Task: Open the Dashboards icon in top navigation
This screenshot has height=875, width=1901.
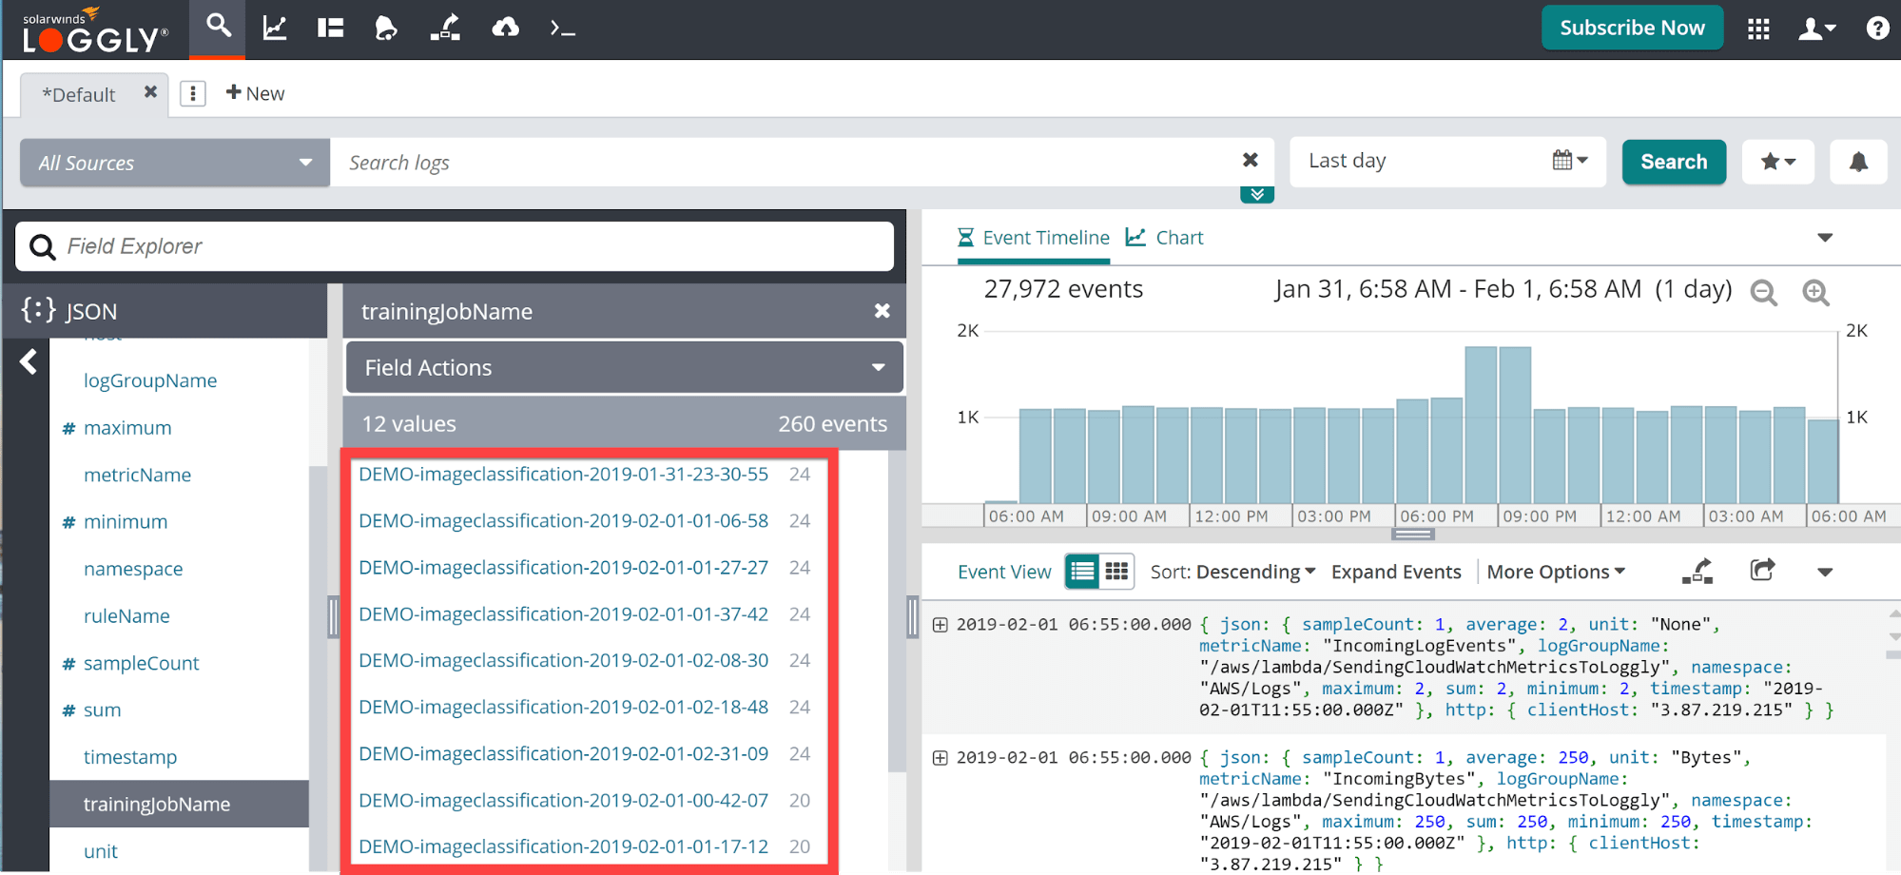Action: point(330,29)
